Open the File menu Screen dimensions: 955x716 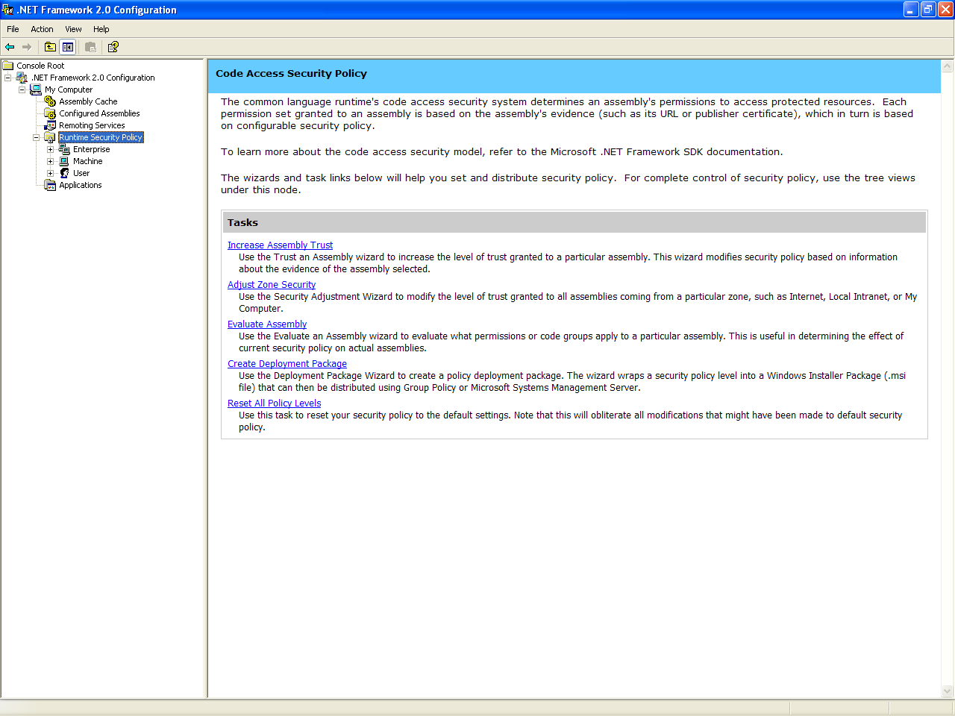click(x=13, y=29)
